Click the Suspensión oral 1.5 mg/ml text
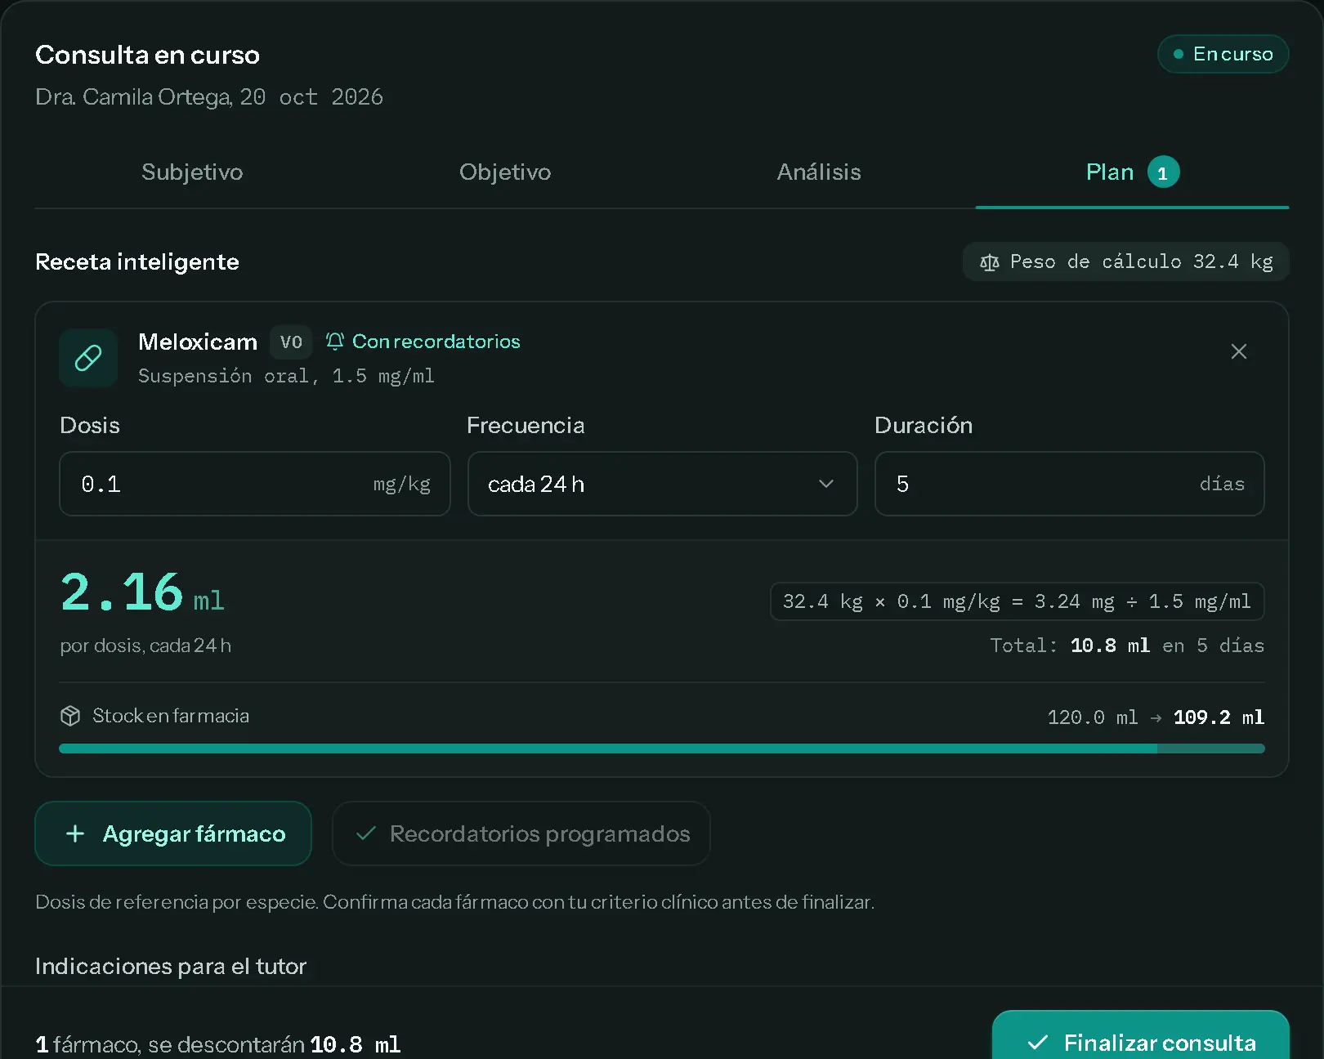 point(286,376)
